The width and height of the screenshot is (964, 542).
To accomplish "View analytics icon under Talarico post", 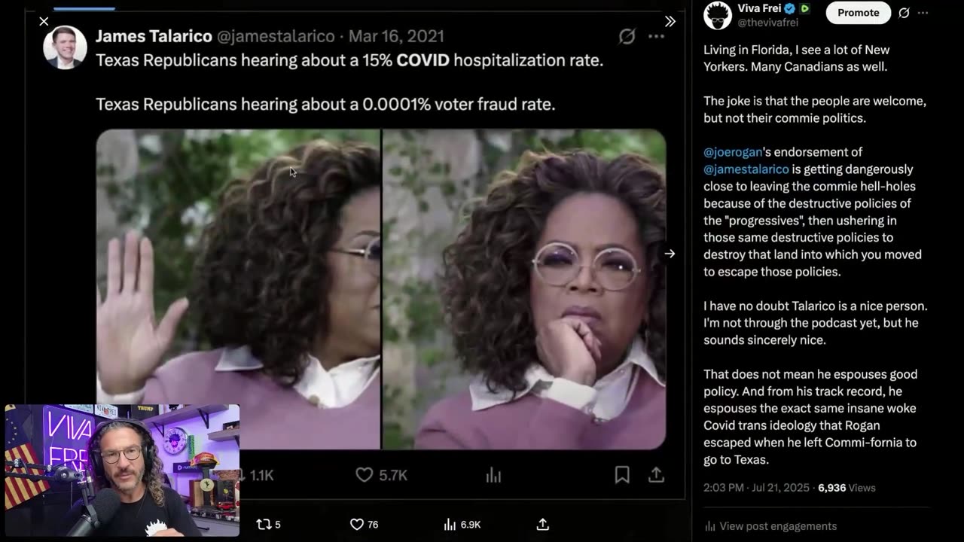I will click(x=493, y=475).
